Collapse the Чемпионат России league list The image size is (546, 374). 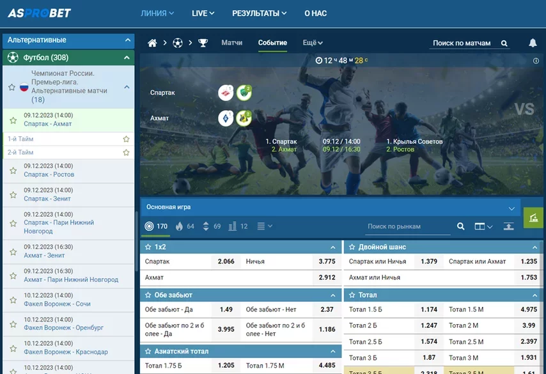click(127, 87)
